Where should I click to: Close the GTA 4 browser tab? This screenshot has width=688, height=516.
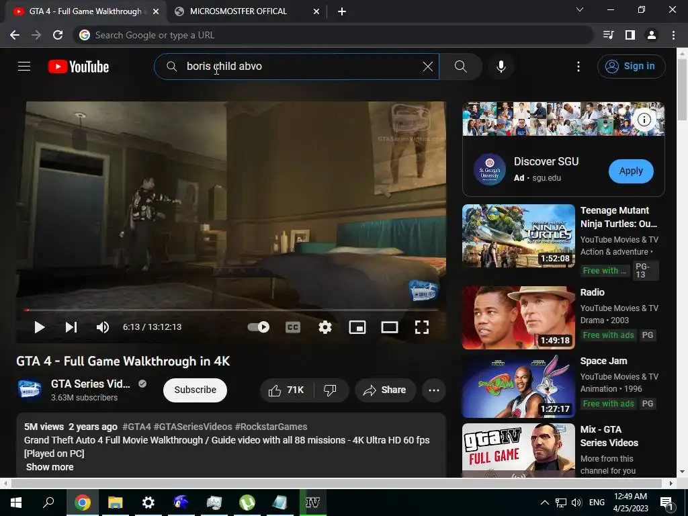(x=155, y=11)
